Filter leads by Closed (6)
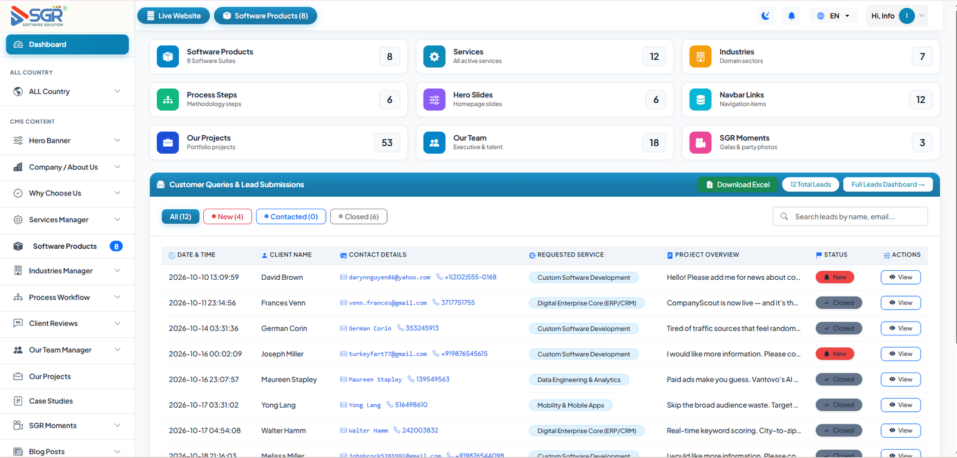 point(359,216)
